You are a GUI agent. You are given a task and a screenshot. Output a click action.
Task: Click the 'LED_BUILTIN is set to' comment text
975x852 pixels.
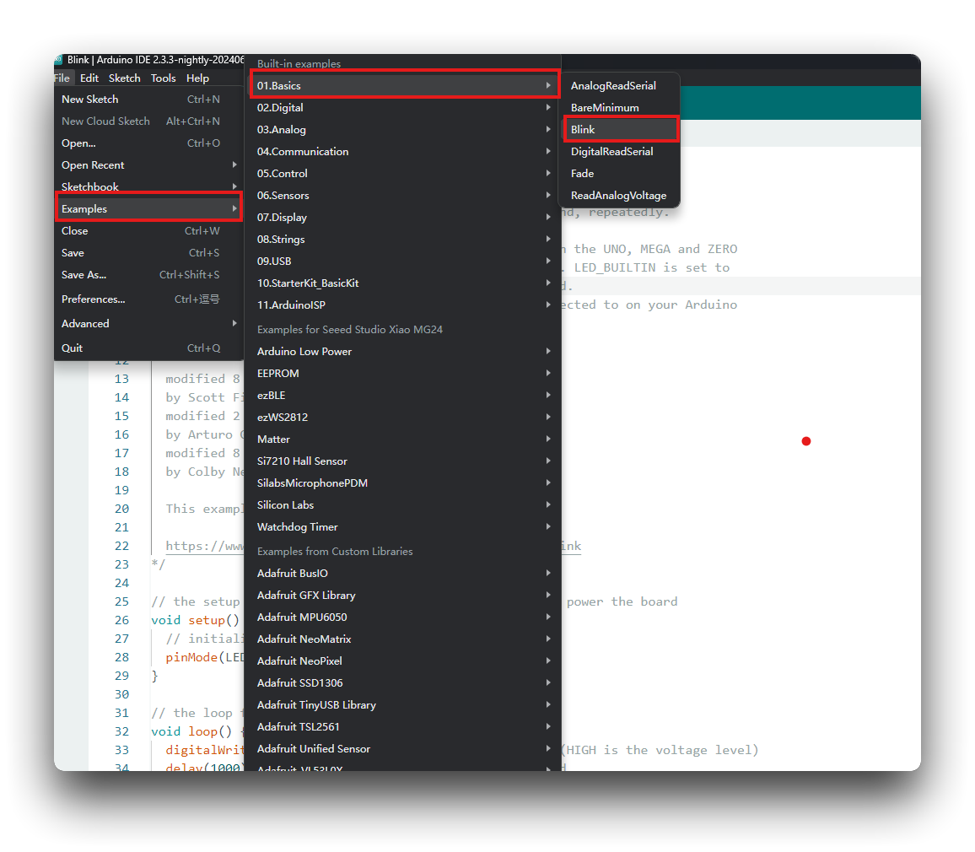tap(652, 267)
